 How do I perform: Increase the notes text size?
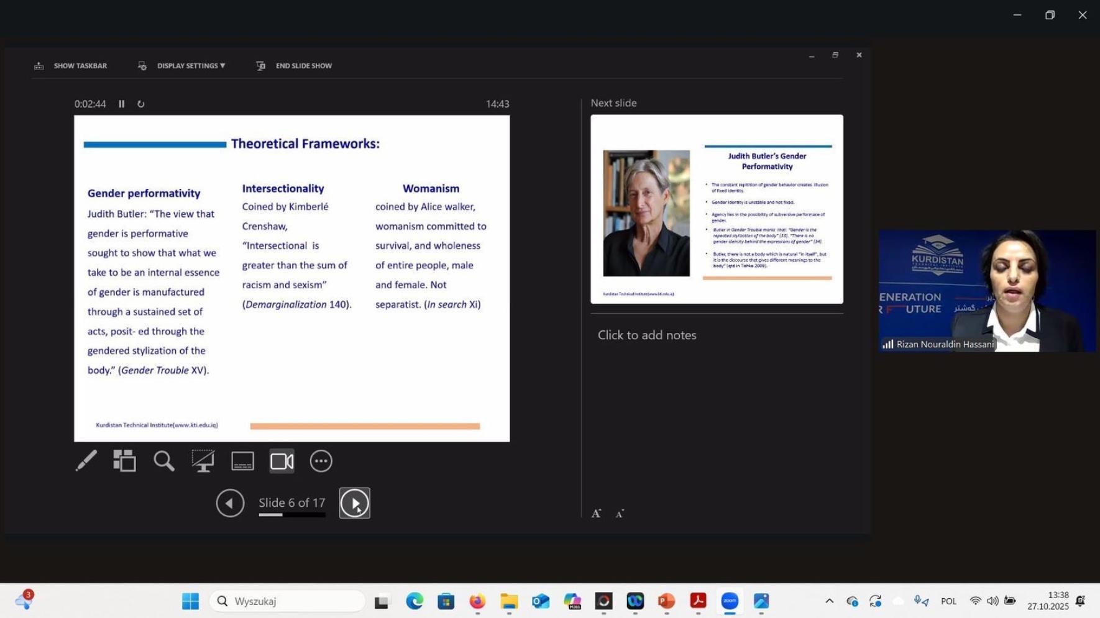(596, 513)
